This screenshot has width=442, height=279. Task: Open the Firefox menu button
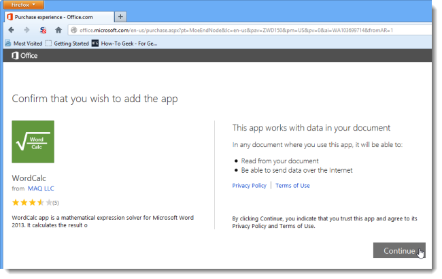coord(23,5)
